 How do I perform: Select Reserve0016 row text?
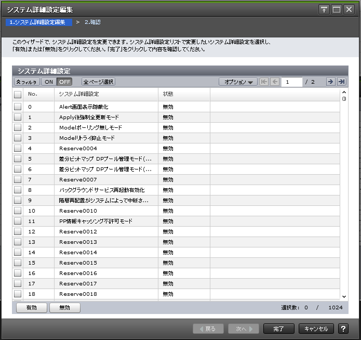point(78,273)
